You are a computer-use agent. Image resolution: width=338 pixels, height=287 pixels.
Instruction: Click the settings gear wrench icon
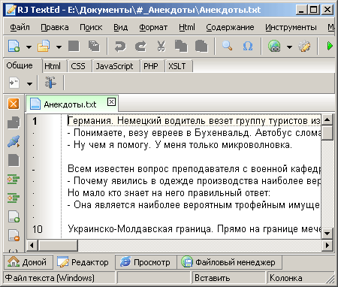pos(305,47)
